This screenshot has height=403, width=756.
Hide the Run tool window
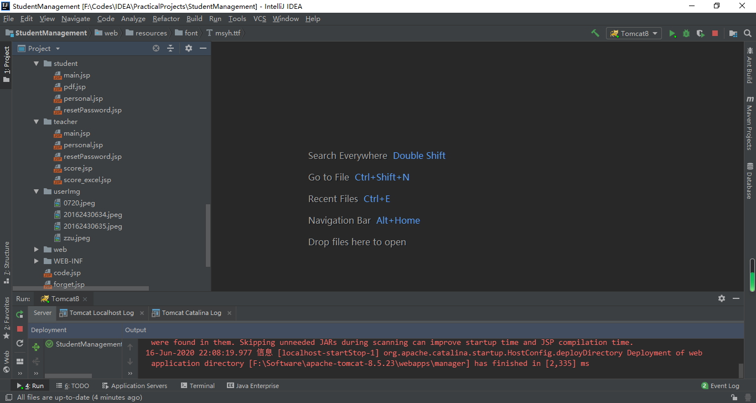736,298
